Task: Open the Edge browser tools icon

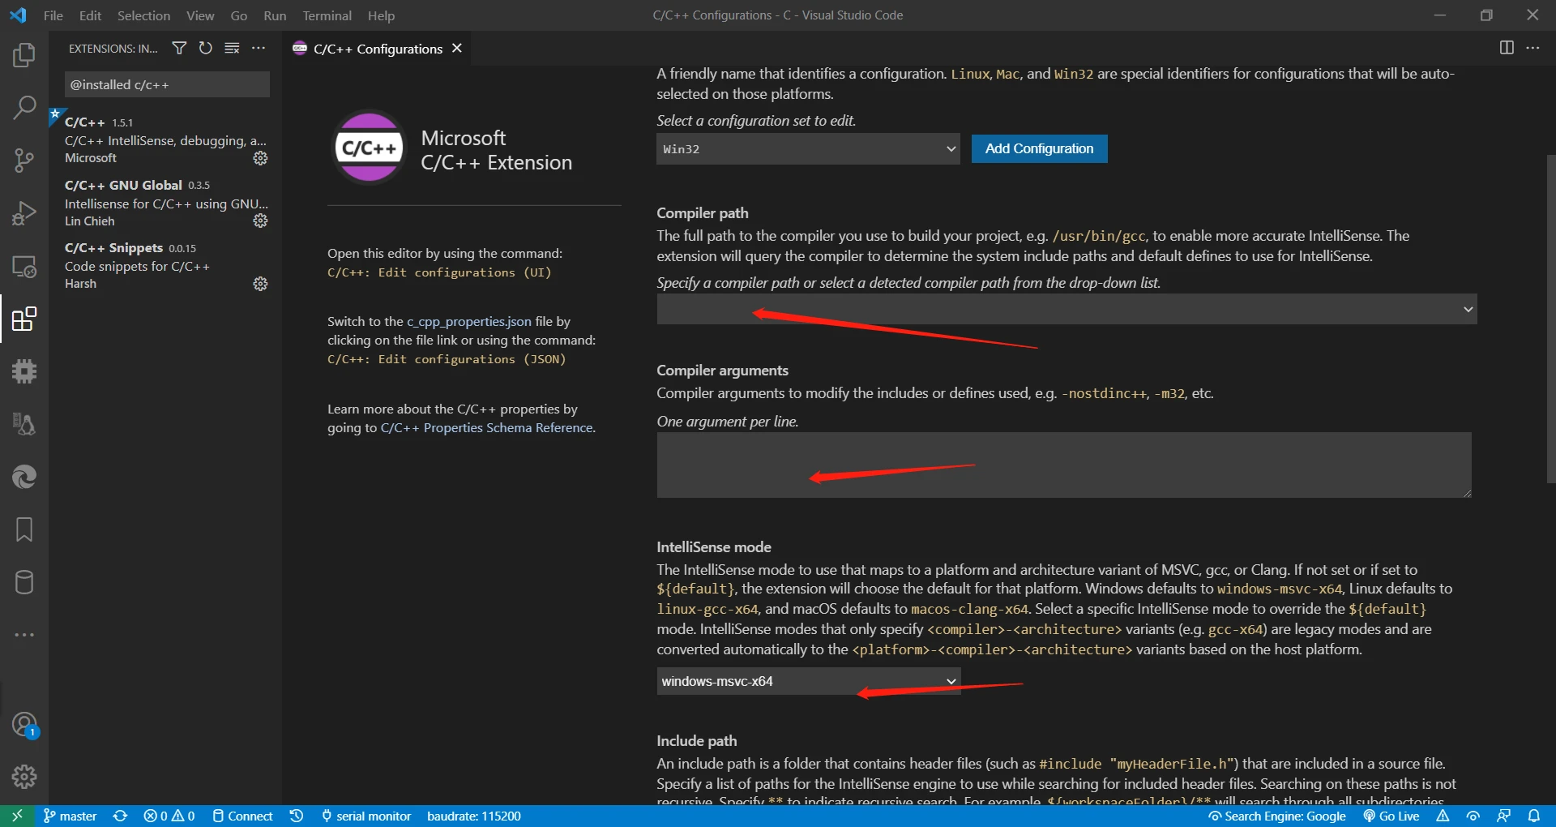Action: click(x=24, y=477)
